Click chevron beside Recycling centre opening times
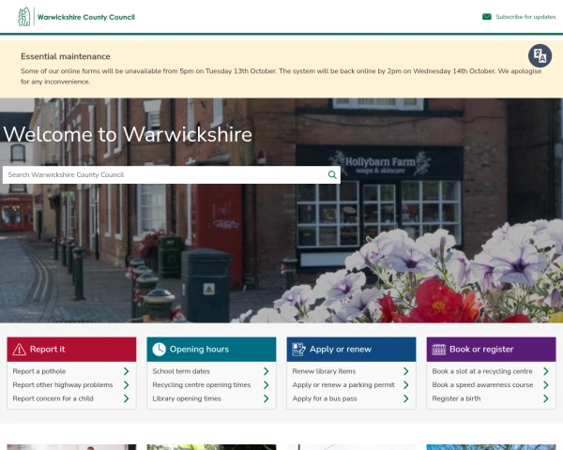563x450 pixels. [266, 384]
